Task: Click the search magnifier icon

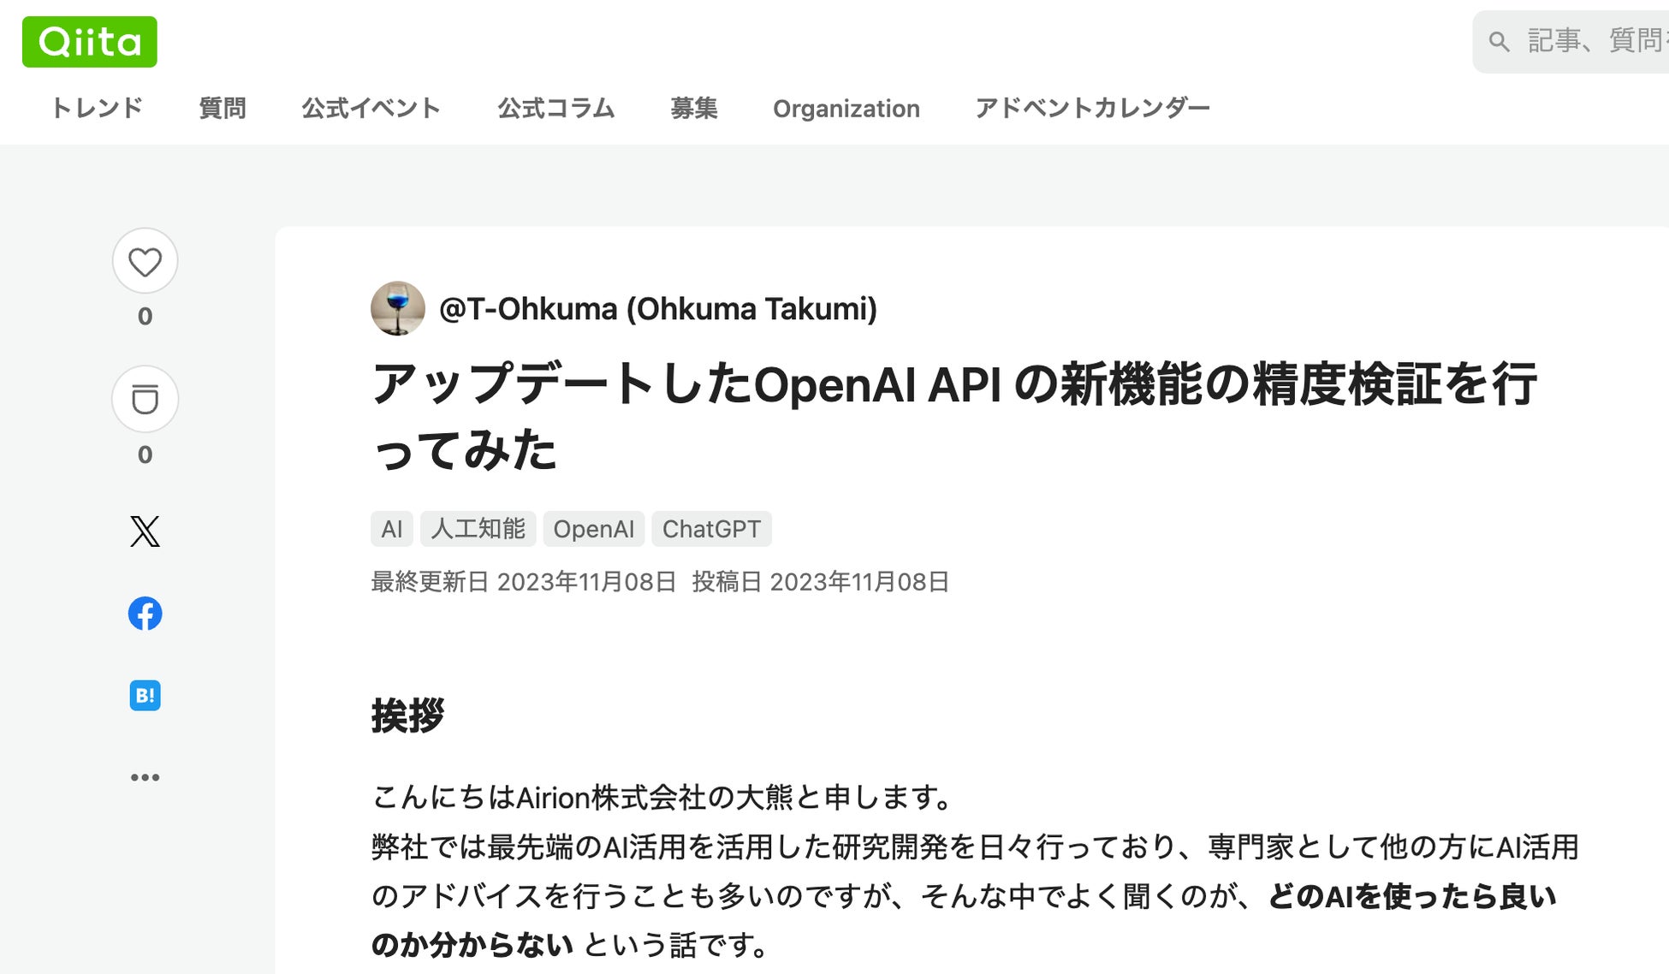Action: click(x=1498, y=41)
